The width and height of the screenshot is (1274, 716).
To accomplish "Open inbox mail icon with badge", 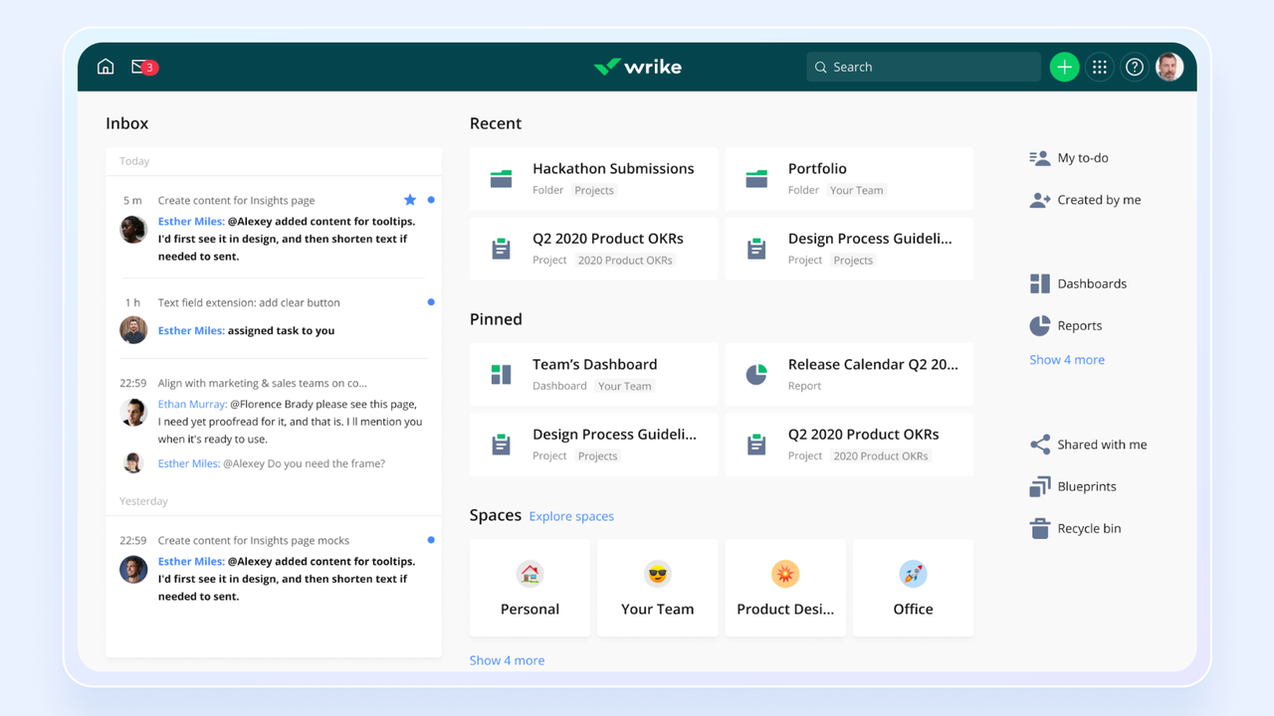I will click(144, 67).
